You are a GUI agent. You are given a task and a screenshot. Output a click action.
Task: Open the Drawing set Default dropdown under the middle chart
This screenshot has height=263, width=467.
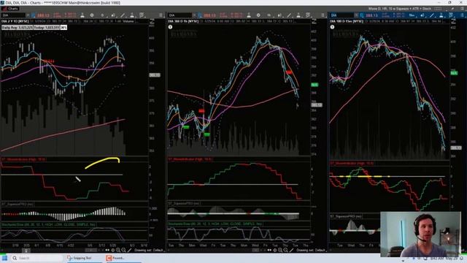[x=311, y=250]
